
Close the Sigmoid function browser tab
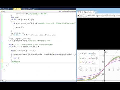click(93, 12)
